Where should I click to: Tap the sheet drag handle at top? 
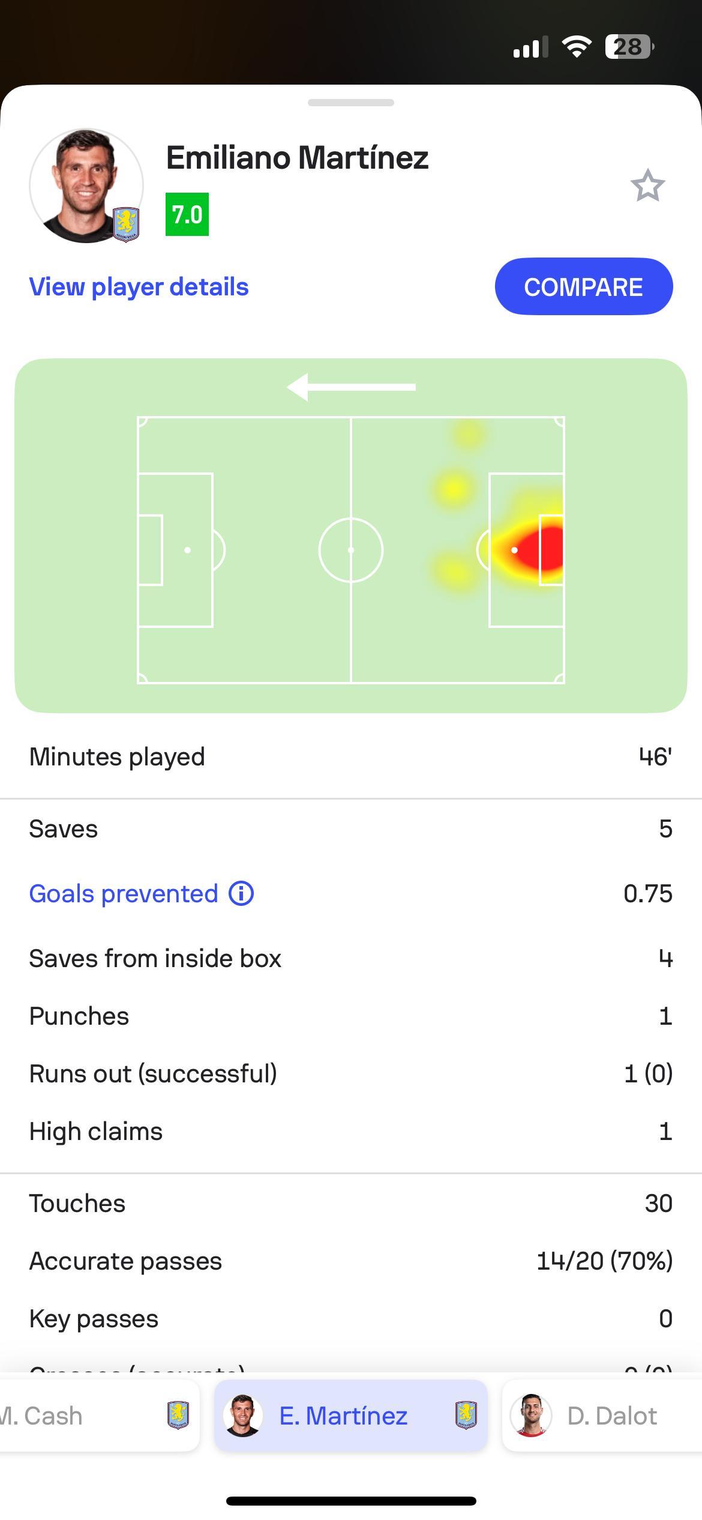[x=351, y=103]
